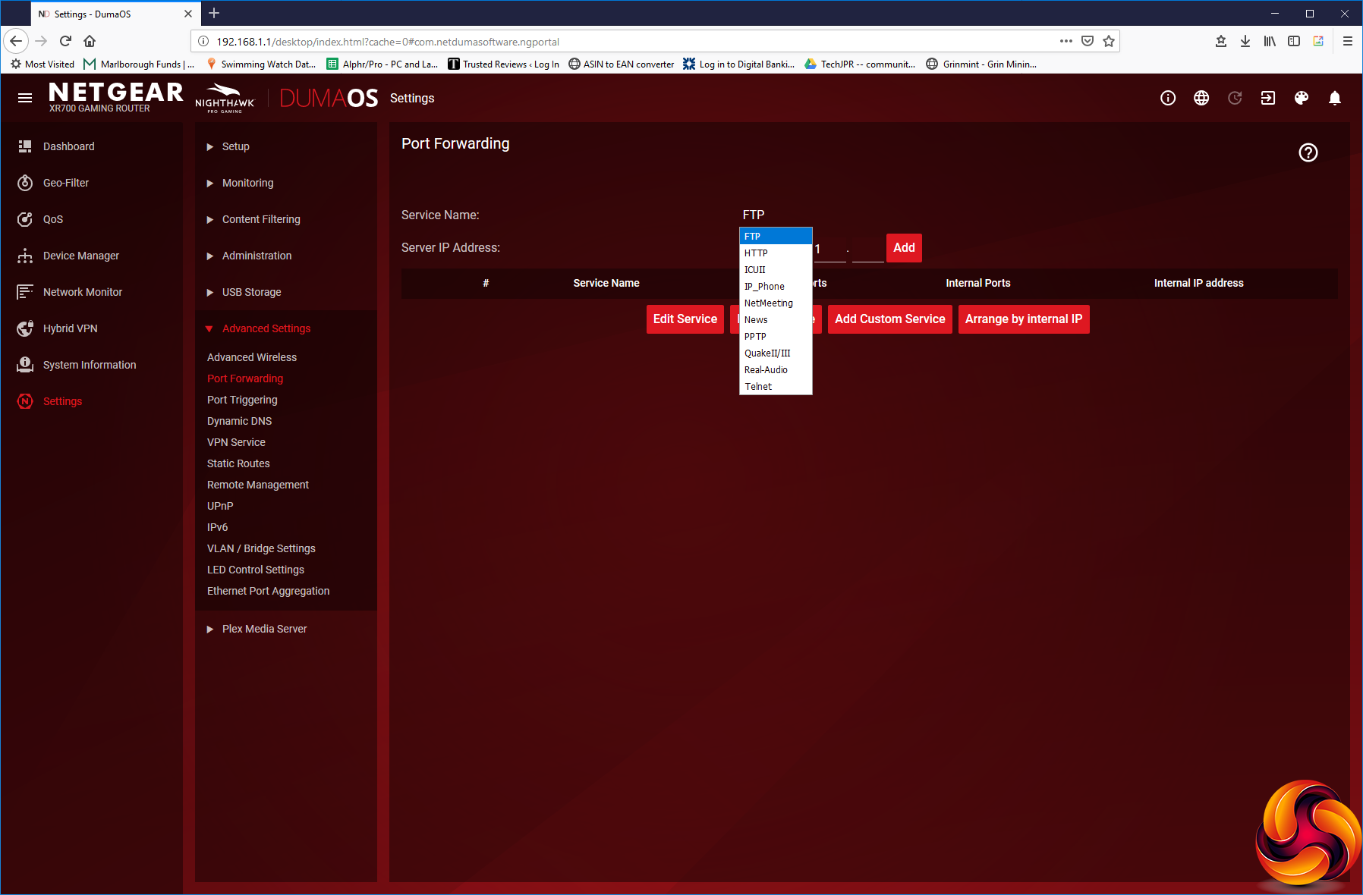The image size is (1363, 895).
Task: Open the UPnP settings page
Action: click(x=220, y=506)
